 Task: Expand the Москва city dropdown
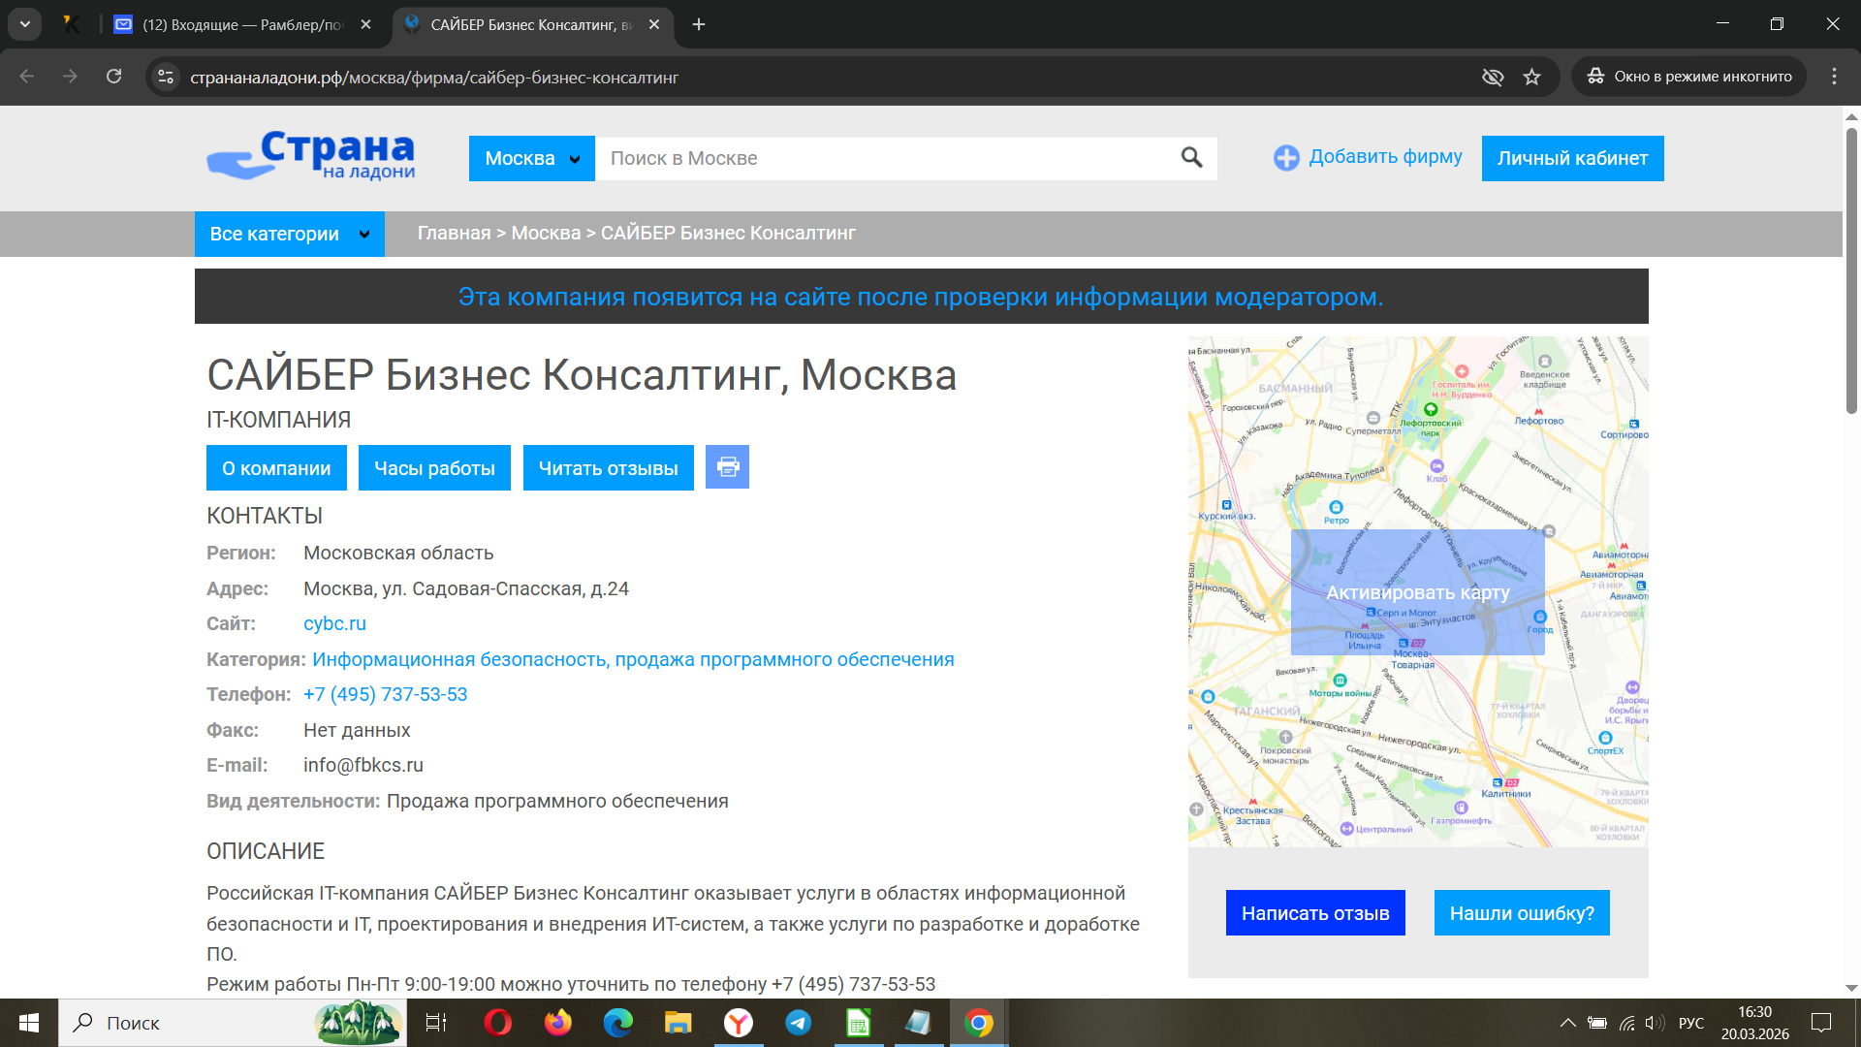pyautogui.click(x=531, y=158)
